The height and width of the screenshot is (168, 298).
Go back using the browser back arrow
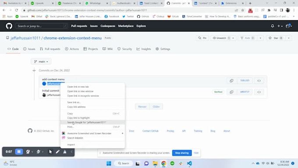(4, 10)
